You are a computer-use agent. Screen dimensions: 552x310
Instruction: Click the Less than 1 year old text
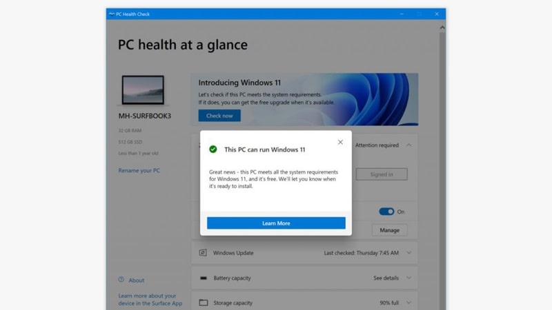(x=139, y=153)
